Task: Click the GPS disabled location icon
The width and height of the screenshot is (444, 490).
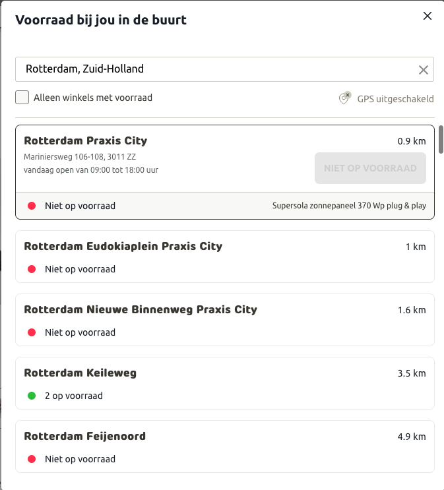Action: (x=344, y=98)
